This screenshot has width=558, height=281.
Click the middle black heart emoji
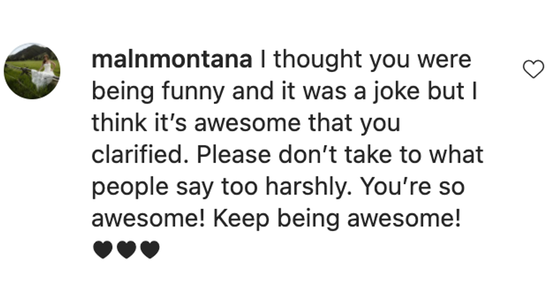[x=126, y=250]
